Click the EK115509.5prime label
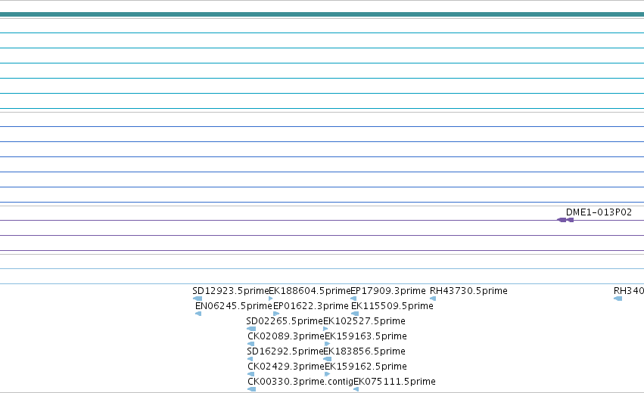Image resolution: width=644 pixels, height=393 pixels. tap(392, 306)
